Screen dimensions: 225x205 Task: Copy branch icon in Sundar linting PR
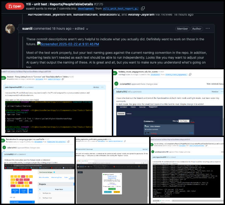206,146
